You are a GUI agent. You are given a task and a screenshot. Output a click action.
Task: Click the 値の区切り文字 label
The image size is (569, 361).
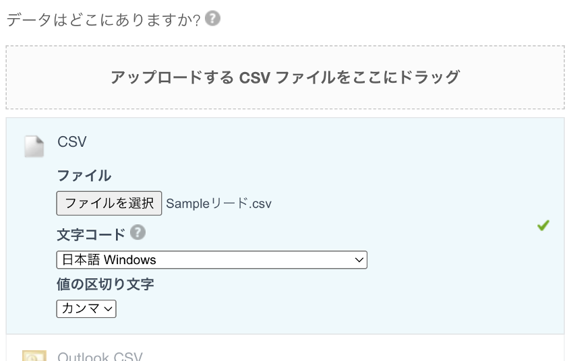tap(105, 284)
